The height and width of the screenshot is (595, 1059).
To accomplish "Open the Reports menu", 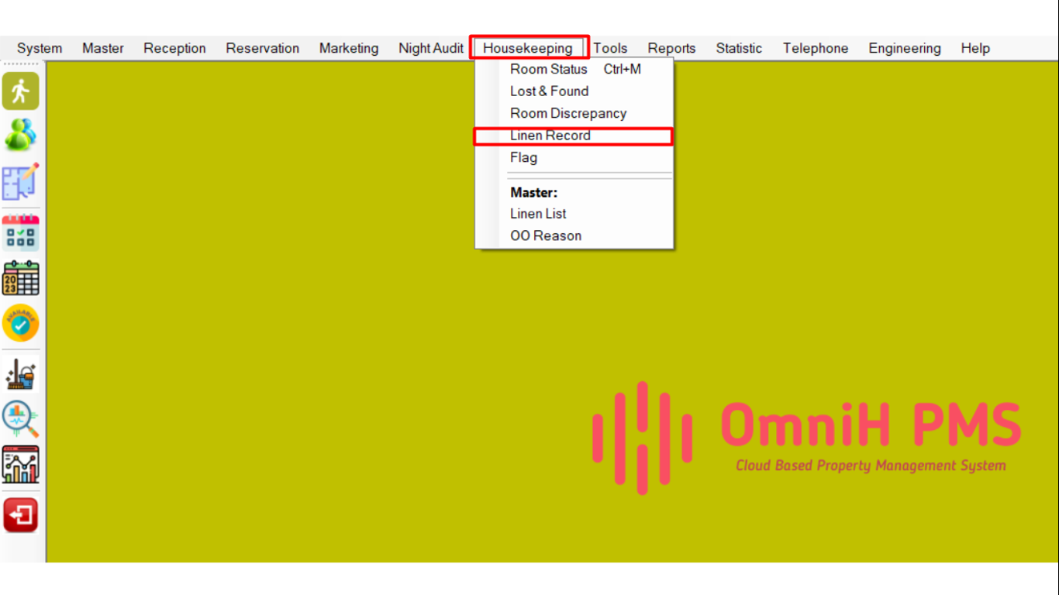I will [671, 48].
